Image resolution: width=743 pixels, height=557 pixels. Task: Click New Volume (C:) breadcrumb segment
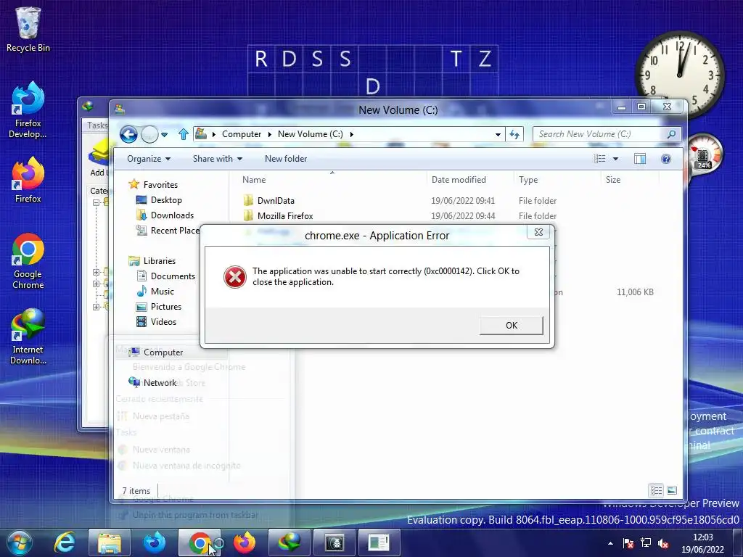click(x=310, y=134)
